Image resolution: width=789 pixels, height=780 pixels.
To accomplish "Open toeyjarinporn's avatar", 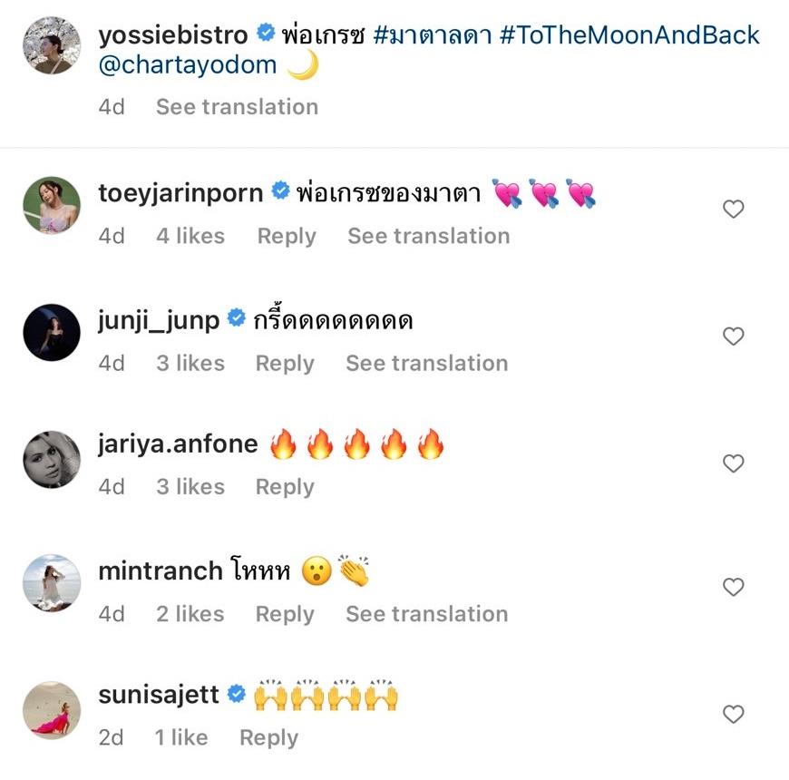I will [52, 206].
